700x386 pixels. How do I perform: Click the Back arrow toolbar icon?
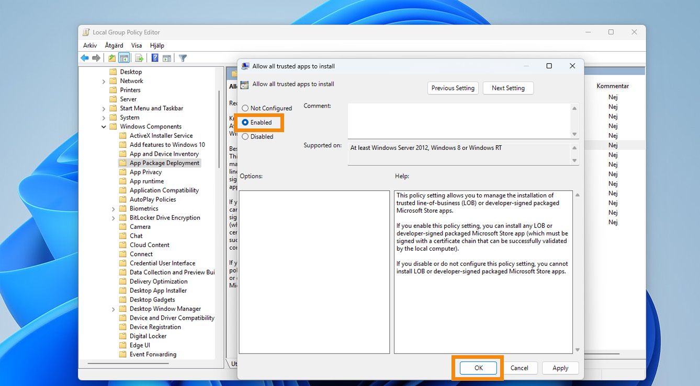(85, 58)
